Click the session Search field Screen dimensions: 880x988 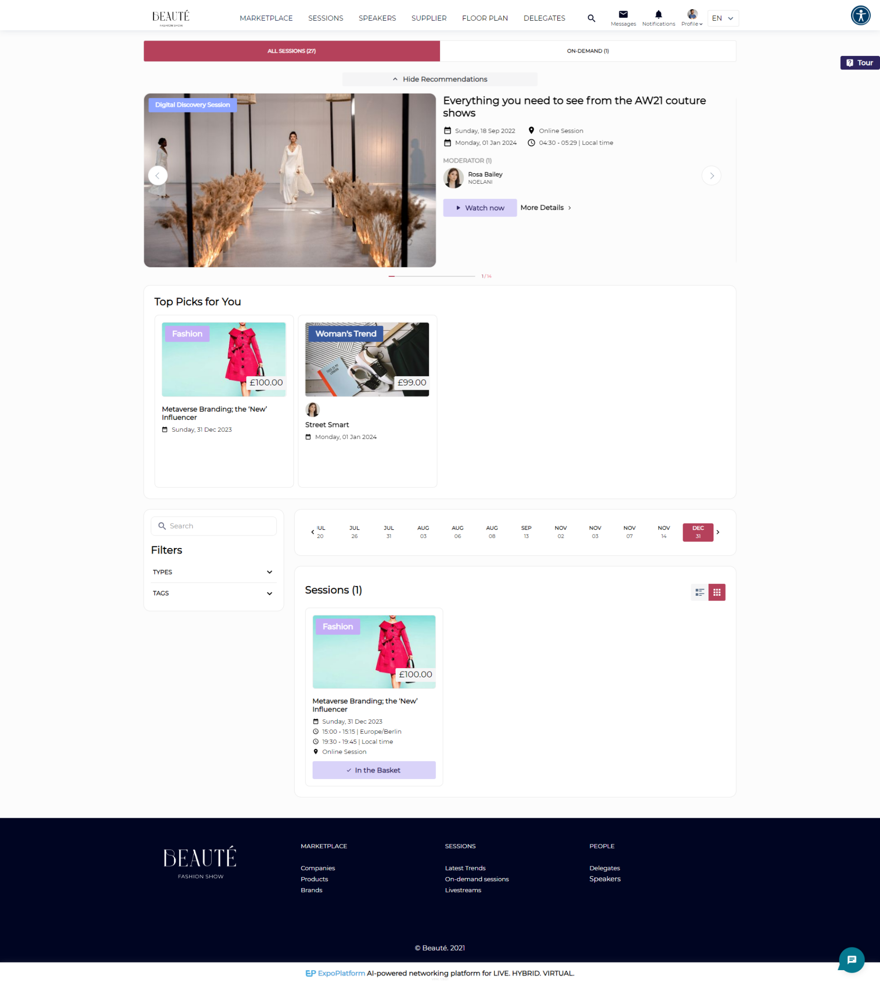point(214,526)
